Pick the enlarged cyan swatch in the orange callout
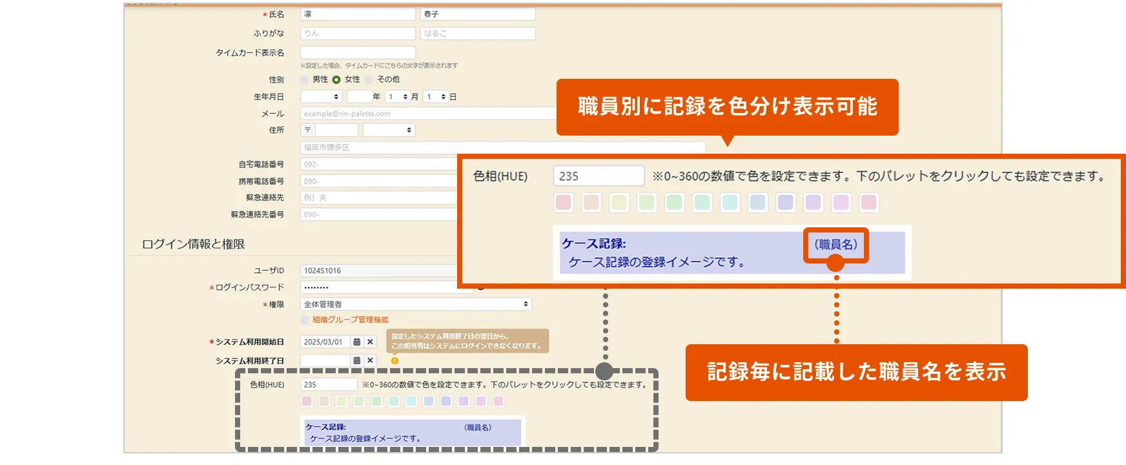1126x465 pixels. pyautogui.click(x=730, y=202)
